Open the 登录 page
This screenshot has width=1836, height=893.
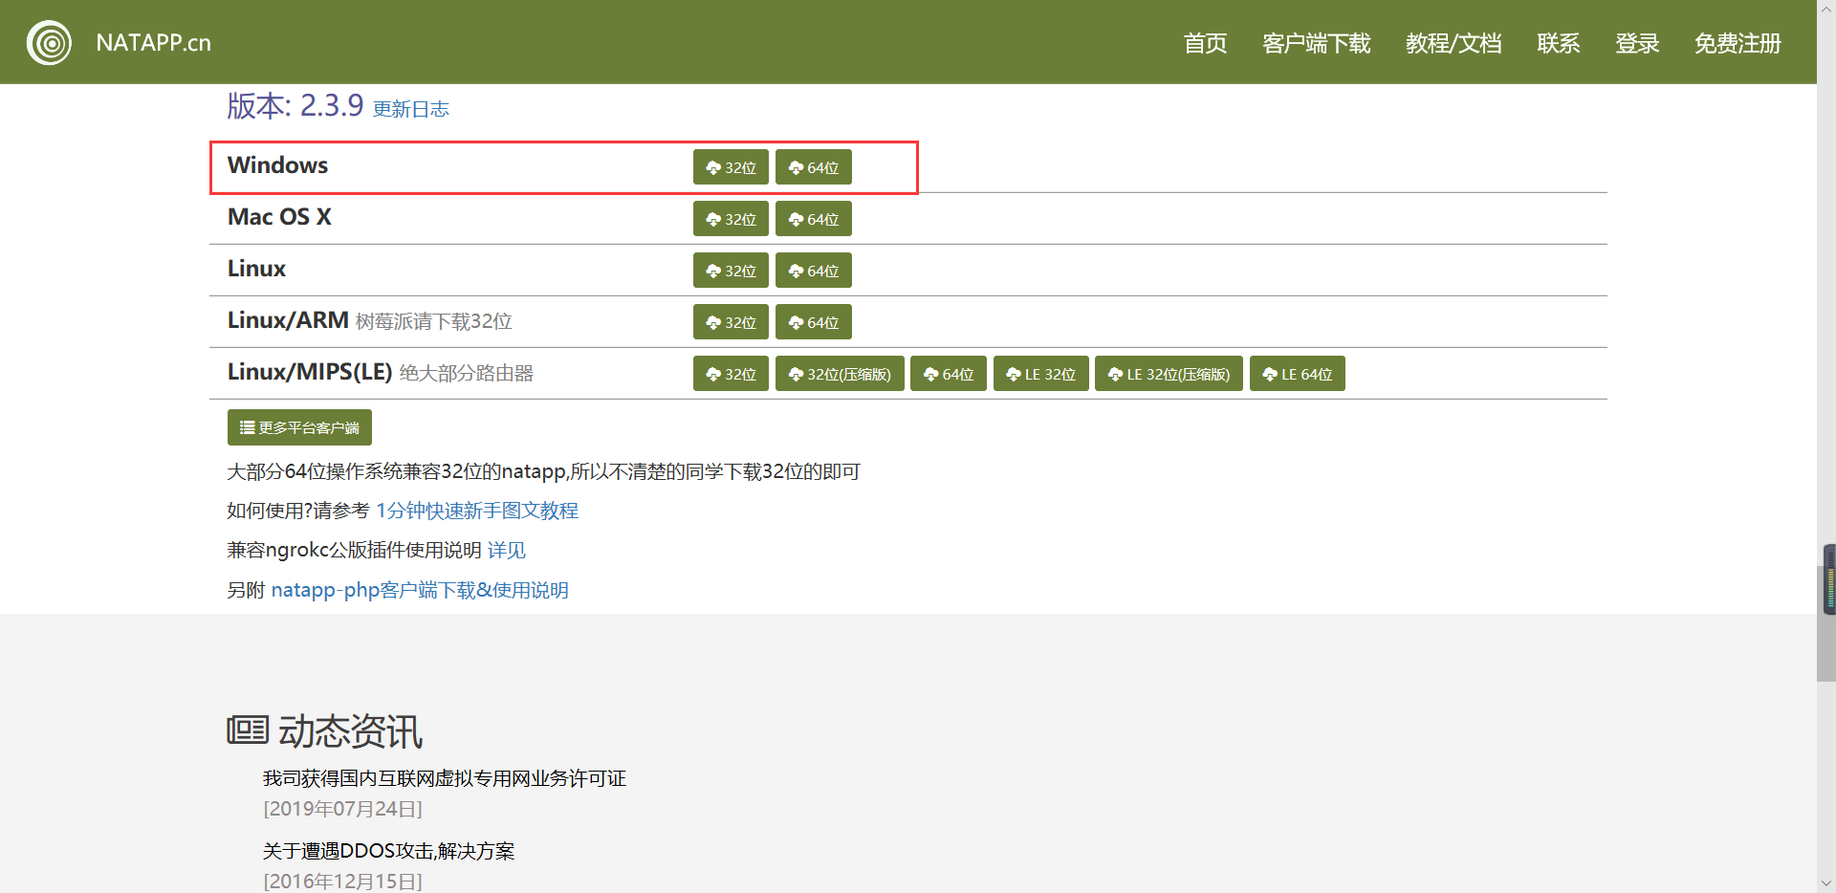1637,43
